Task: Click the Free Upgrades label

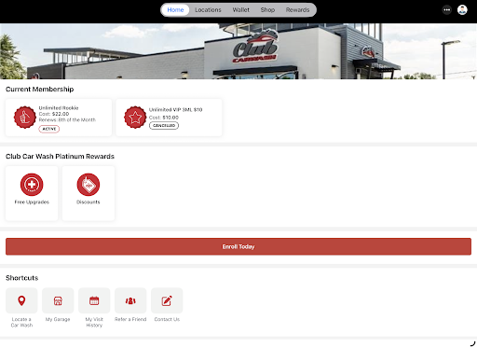Action: click(x=32, y=202)
